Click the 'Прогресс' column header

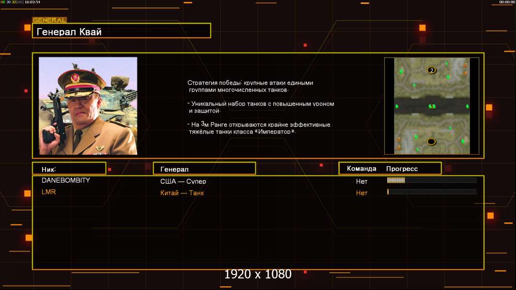point(402,169)
